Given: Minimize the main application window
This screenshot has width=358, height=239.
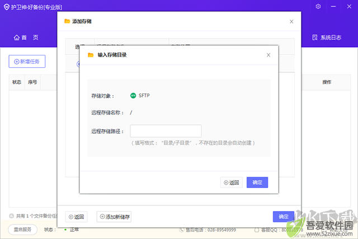Looking at the screenshot, I should 333,6.
